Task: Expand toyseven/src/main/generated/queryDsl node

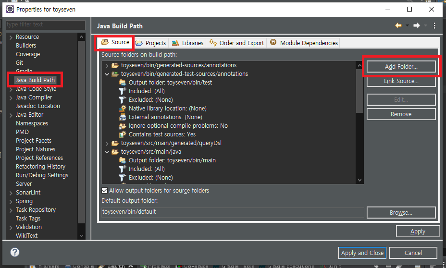Action: pyautogui.click(x=107, y=144)
